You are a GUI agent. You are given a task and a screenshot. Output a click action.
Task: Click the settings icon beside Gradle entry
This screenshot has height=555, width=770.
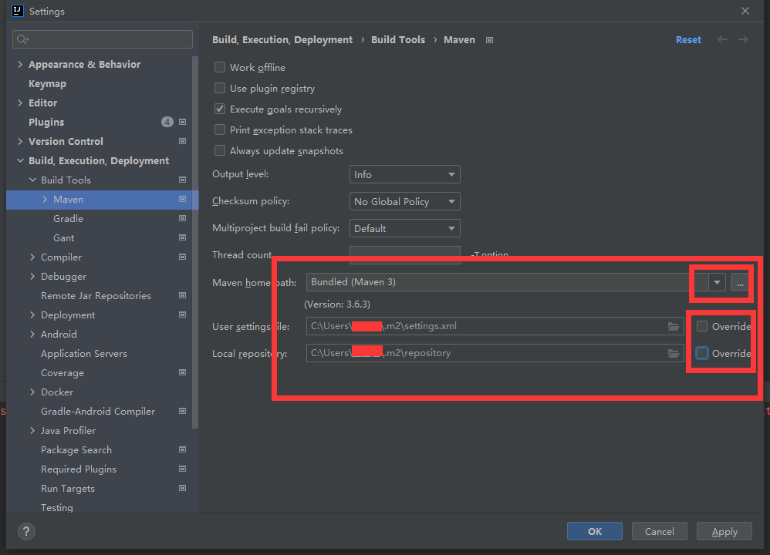(182, 218)
